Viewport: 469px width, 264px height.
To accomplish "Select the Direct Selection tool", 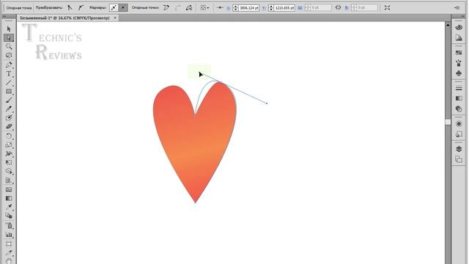I will pyautogui.click(x=9, y=37).
